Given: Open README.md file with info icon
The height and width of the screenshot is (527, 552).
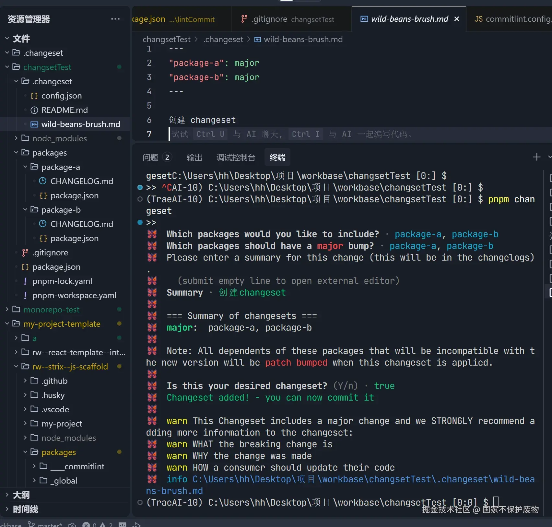Looking at the screenshot, I should 64,110.
